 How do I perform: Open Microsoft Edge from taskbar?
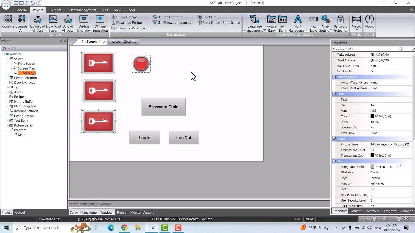point(111,228)
